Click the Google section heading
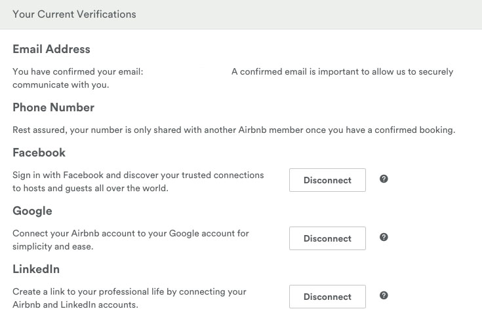This screenshot has width=482, height=330. pyautogui.click(x=32, y=211)
